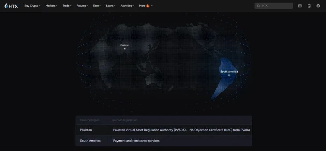Screen dimensions: 326x151
Task: Open the Earn dropdown
Action: coord(97,6)
